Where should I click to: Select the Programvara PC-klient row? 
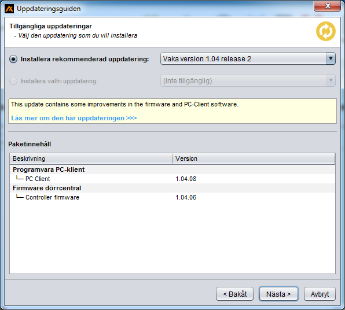click(172, 169)
